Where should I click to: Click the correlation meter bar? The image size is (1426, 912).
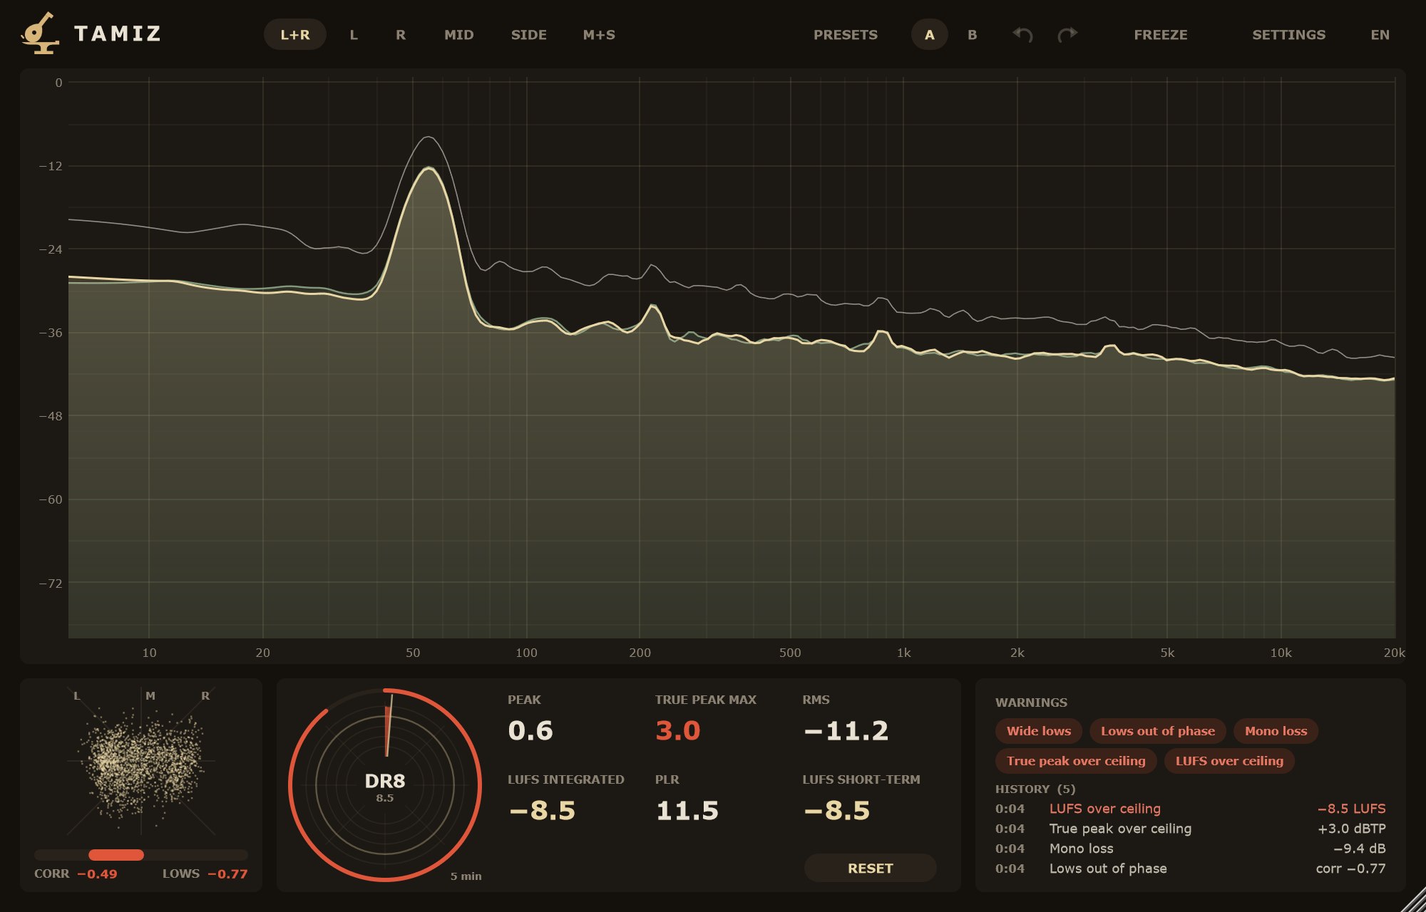pos(141,855)
